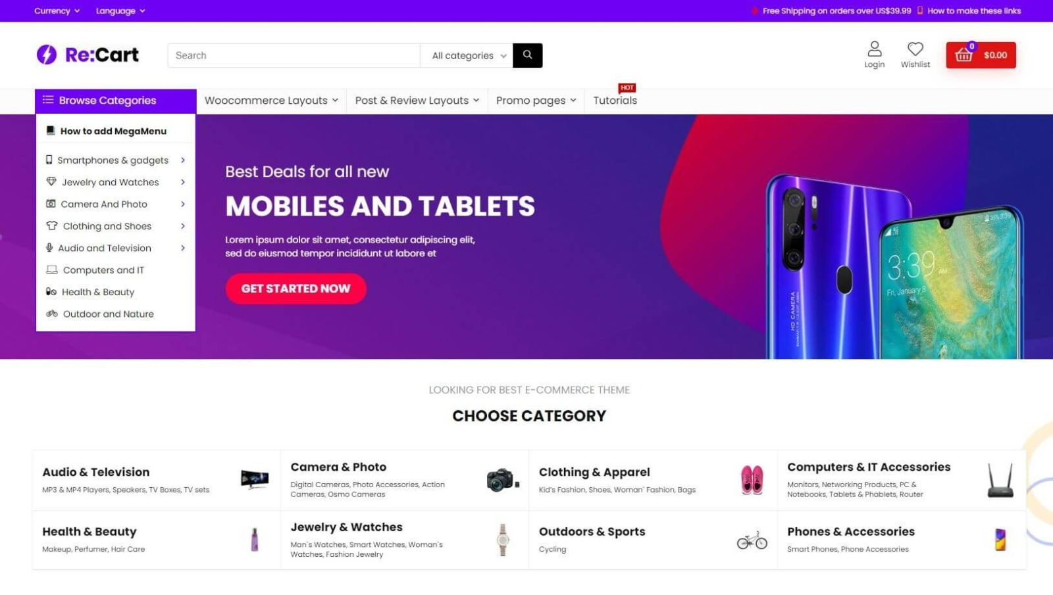
Task: Open the Woocommerce Layouts menu
Action: [x=271, y=101]
